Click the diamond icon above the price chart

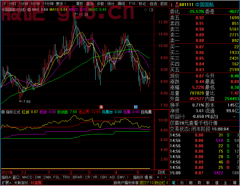(146, 10)
